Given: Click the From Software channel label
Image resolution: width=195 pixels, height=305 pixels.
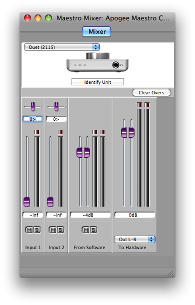Looking at the screenshot, I should point(89,248).
